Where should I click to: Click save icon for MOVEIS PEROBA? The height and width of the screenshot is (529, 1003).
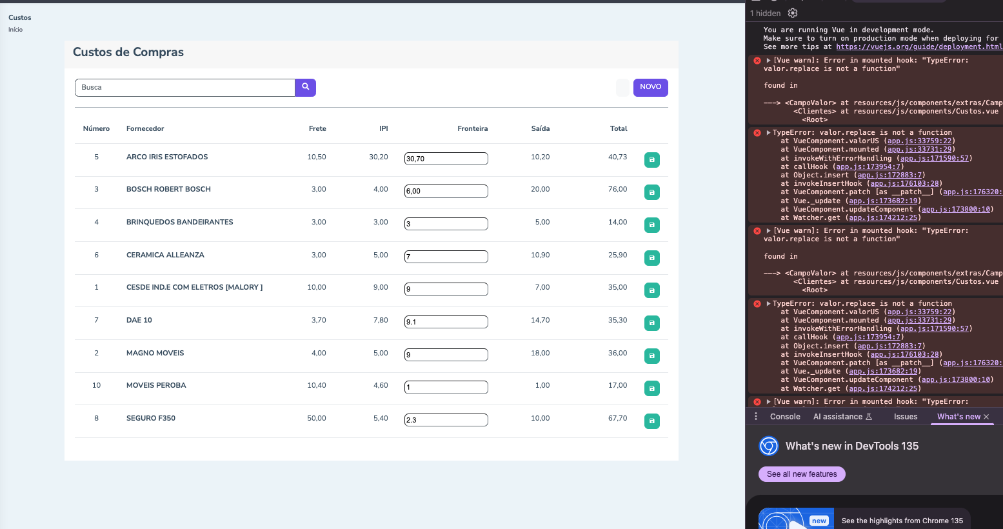point(651,388)
